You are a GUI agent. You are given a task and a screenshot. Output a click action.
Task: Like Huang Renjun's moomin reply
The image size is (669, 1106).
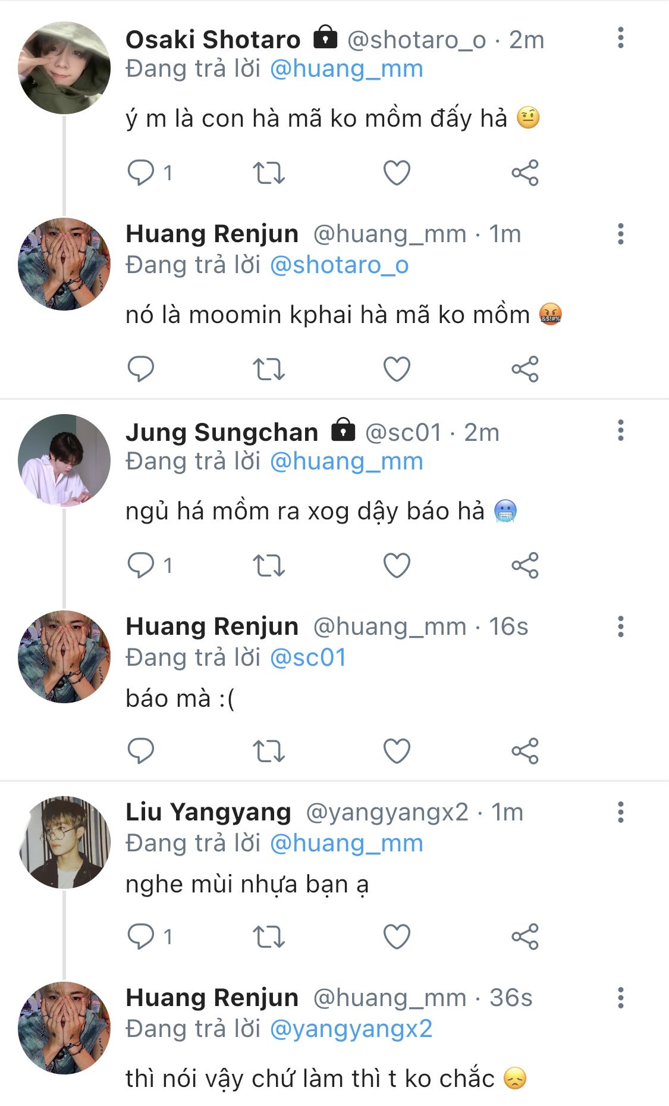(x=397, y=369)
